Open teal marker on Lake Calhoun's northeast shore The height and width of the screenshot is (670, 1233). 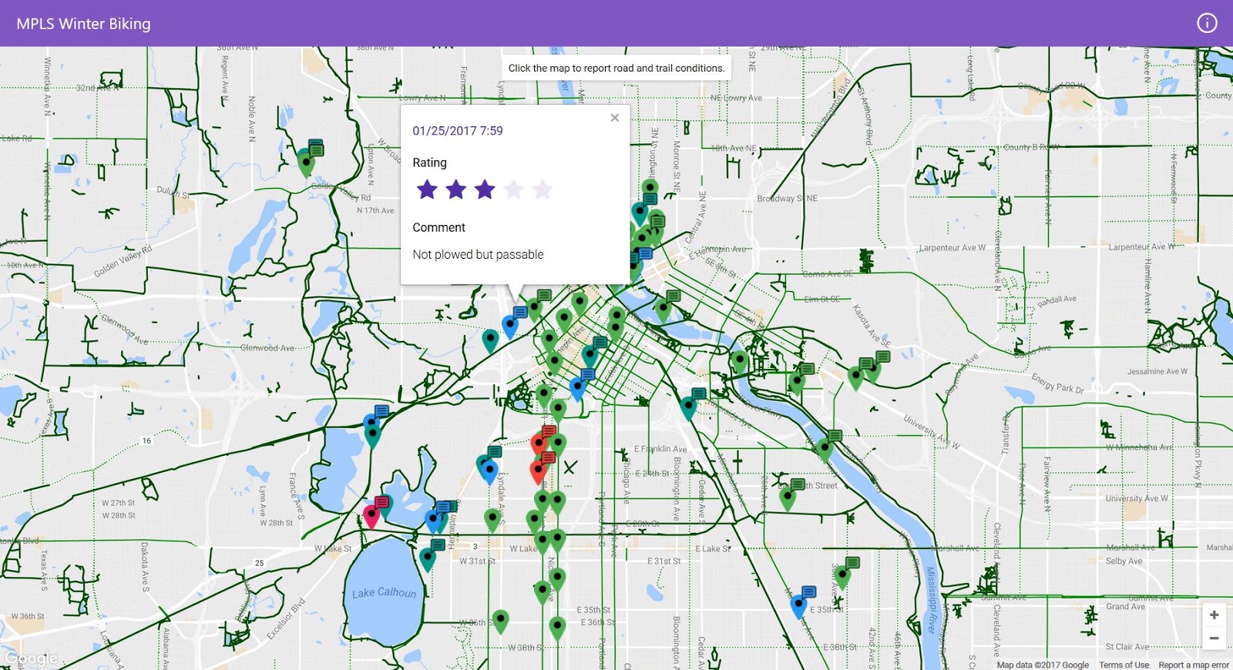tap(428, 558)
